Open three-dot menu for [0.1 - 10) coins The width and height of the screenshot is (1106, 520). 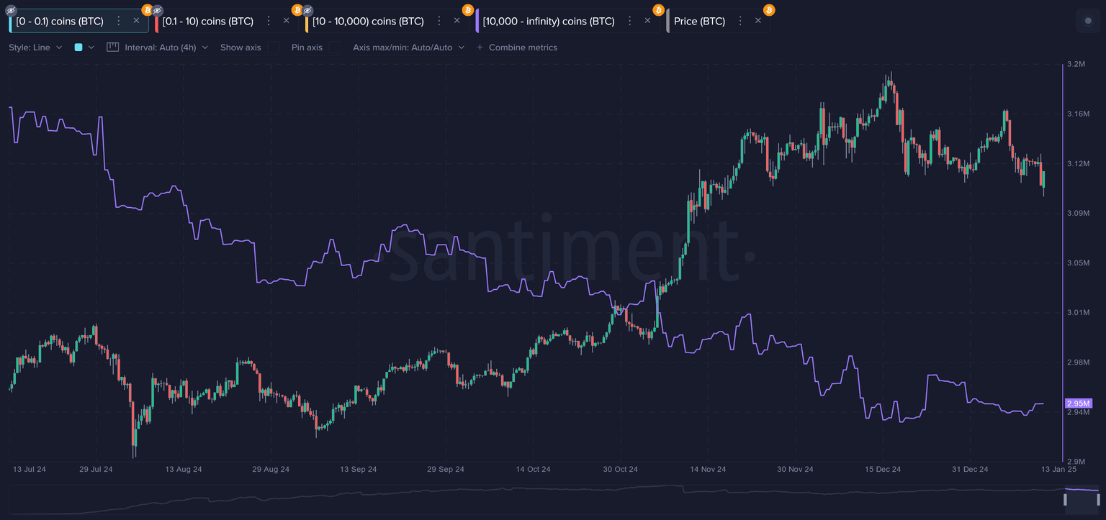click(x=269, y=21)
